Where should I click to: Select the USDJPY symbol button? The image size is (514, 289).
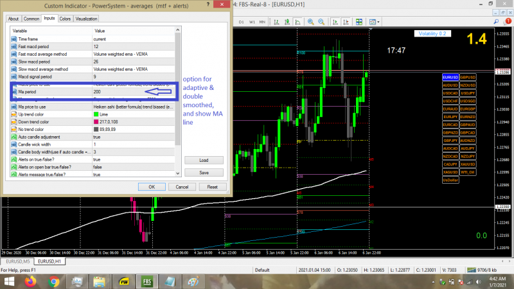[x=468, y=93]
